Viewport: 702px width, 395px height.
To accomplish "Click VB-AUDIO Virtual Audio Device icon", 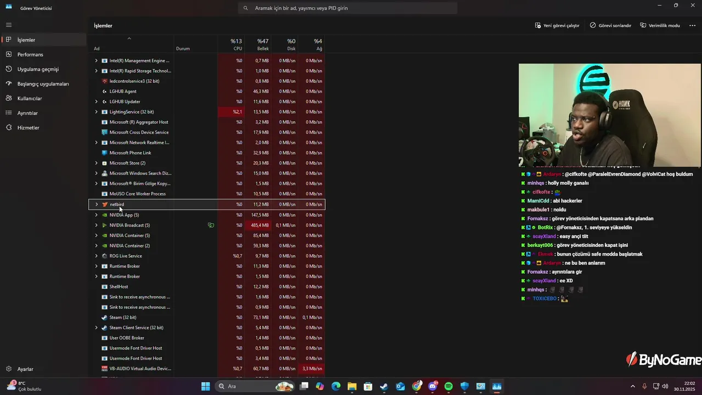I will pos(105,369).
